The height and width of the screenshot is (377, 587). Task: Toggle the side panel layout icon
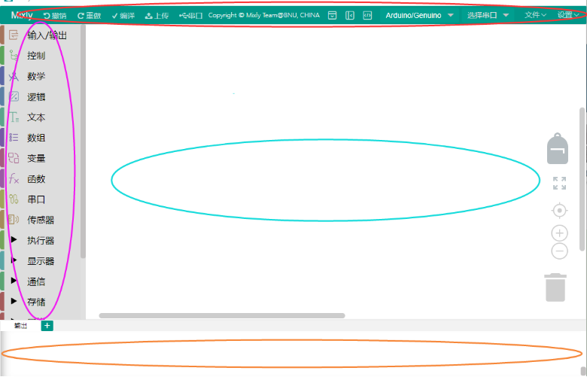click(x=350, y=15)
